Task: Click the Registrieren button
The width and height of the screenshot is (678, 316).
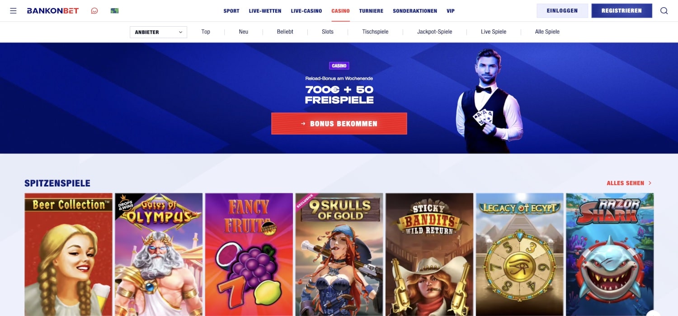Action: pyautogui.click(x=621, y=11)
